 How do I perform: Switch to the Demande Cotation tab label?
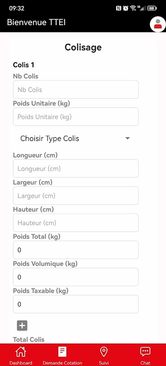click(62, 363)
